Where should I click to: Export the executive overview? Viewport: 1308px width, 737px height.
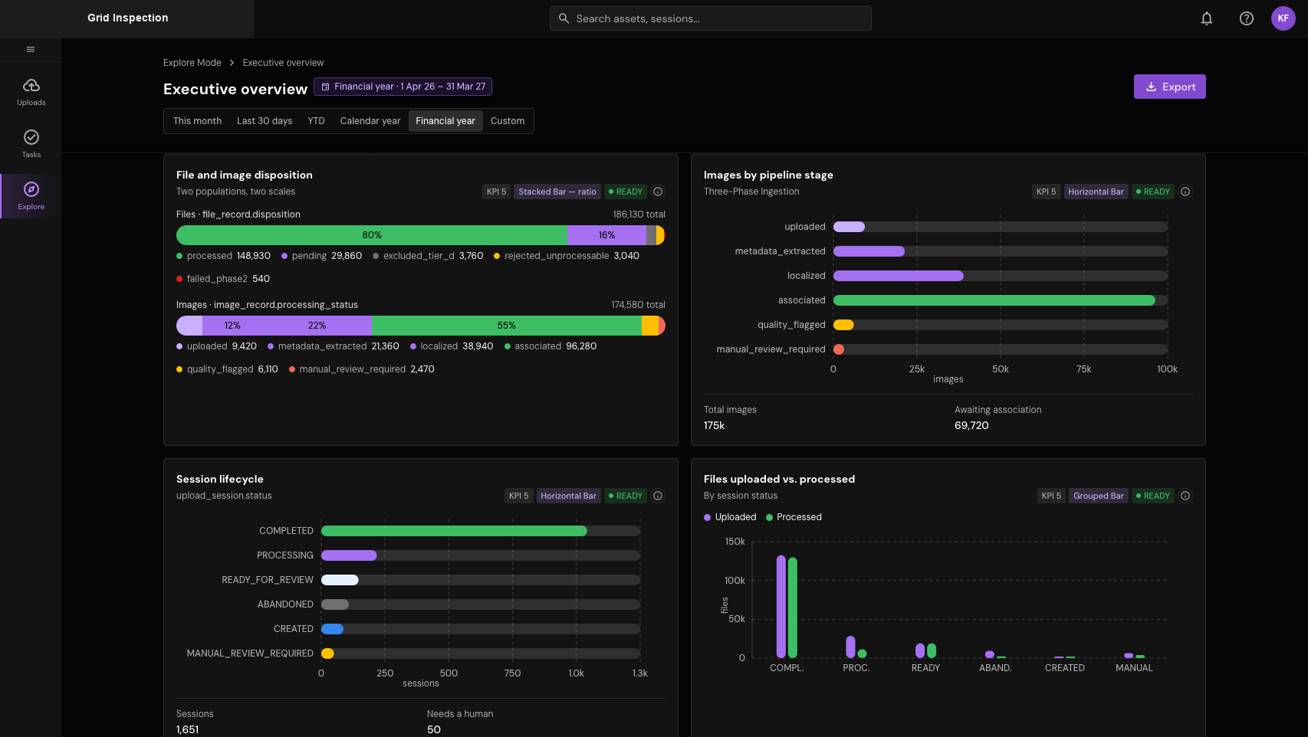(1169, 87)
